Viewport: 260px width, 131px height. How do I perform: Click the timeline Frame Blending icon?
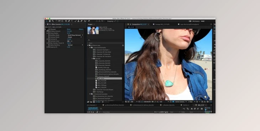(195, 109)
